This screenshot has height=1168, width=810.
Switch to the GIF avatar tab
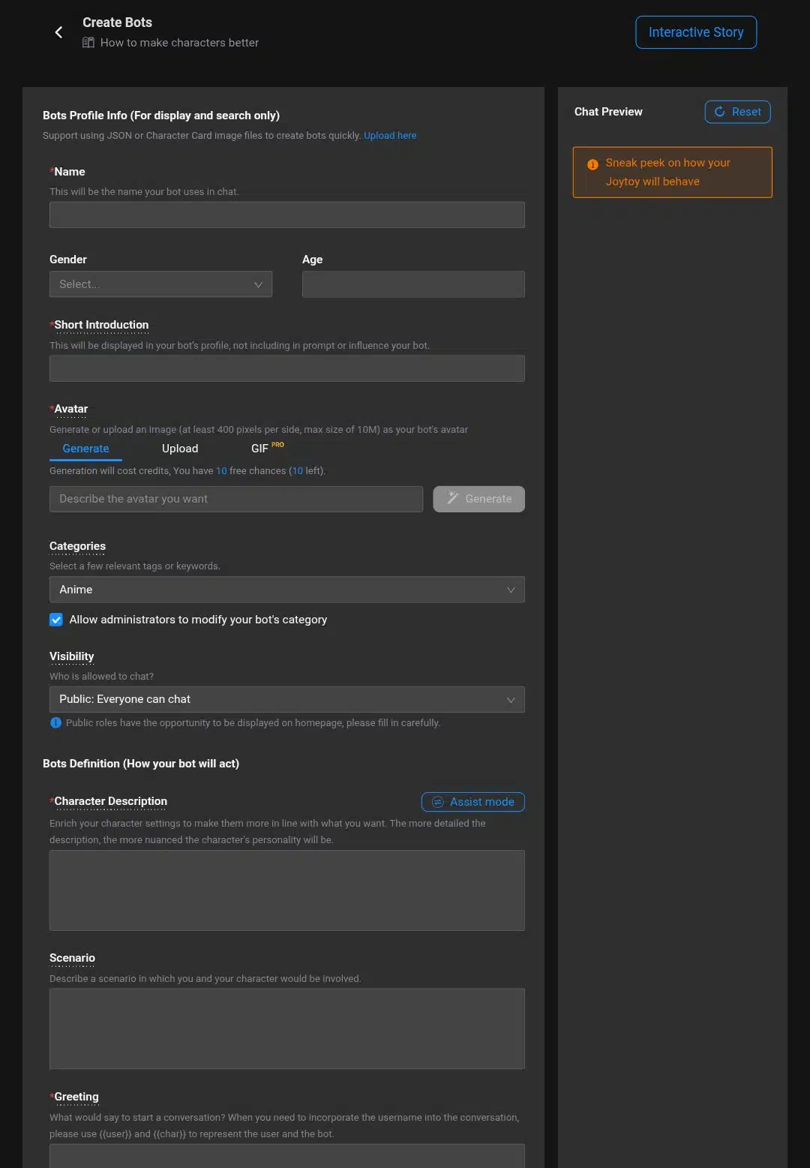tap(259, 449)
